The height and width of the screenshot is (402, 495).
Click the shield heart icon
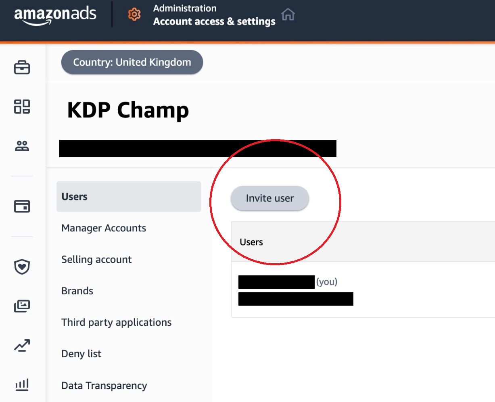tap(22, 267)
